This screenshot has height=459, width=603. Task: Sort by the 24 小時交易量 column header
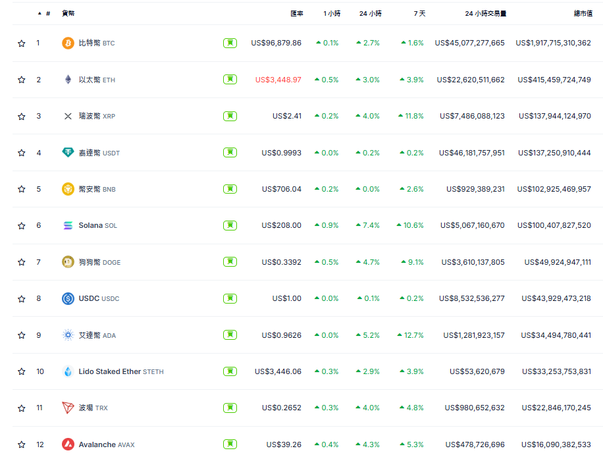coord(485,13)
